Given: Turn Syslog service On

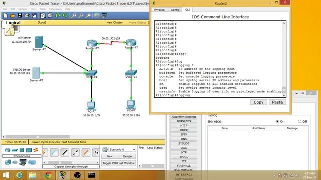Looking at the screenshot, I should [277, 121].
